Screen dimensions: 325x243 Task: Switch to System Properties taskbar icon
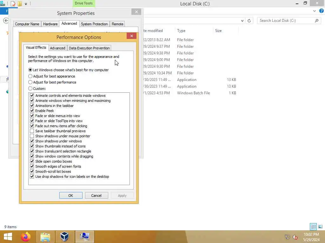[x=84, y=237]
